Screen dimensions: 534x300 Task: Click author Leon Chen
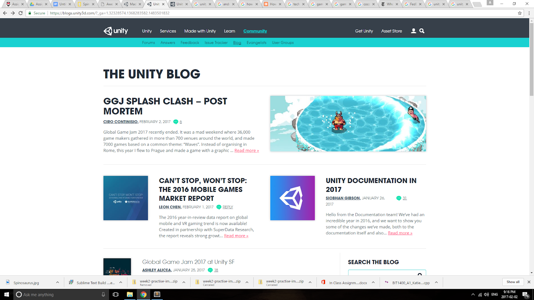point(170,207)
